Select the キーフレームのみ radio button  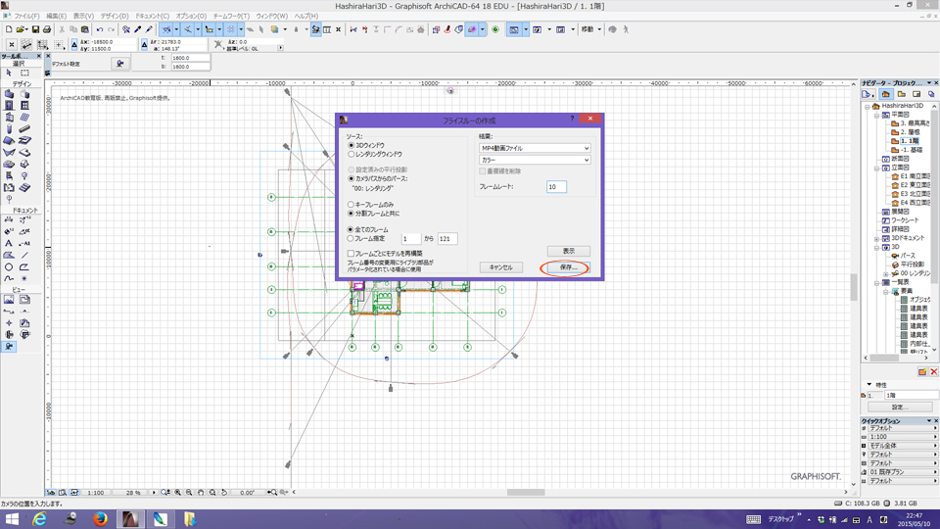(352, 205)
